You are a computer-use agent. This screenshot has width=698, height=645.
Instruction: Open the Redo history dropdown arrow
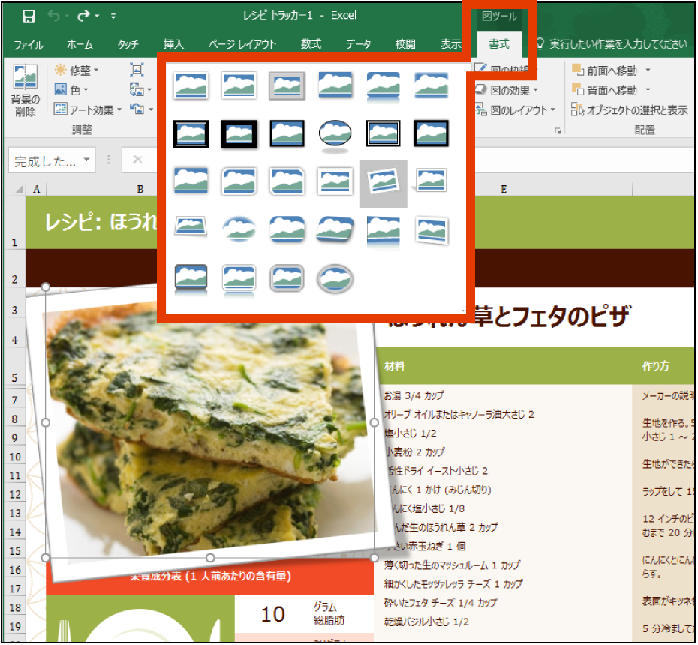pos(97,16)
